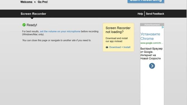Viewport: 187px width, 105px height.
Task: Click the 'Быстрый Браузер от Google' ad text
Action: coord(151,50)
